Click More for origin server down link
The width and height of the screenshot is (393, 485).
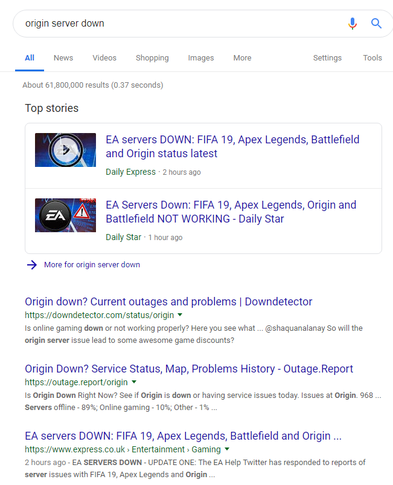pos(92,265)
